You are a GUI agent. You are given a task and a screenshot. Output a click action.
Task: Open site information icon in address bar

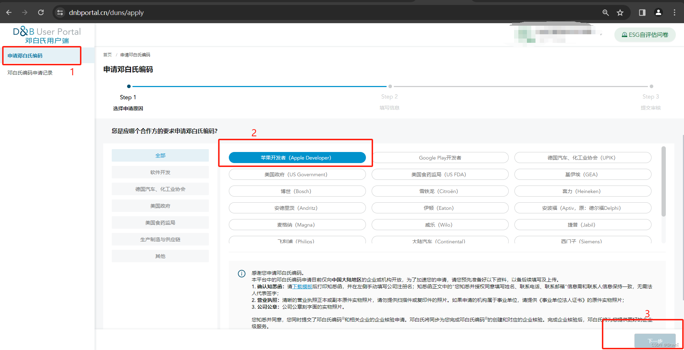(x=60, y=12)
